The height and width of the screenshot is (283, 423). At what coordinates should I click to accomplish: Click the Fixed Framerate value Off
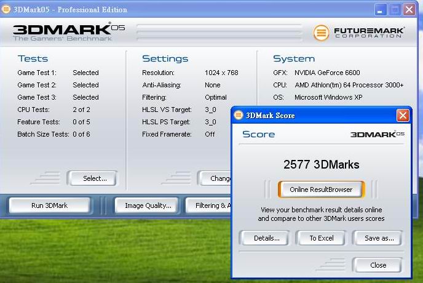pyautogui.click(x=210, y=134)
